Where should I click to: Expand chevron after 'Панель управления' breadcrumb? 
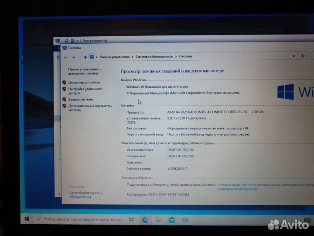coord(133,57)
